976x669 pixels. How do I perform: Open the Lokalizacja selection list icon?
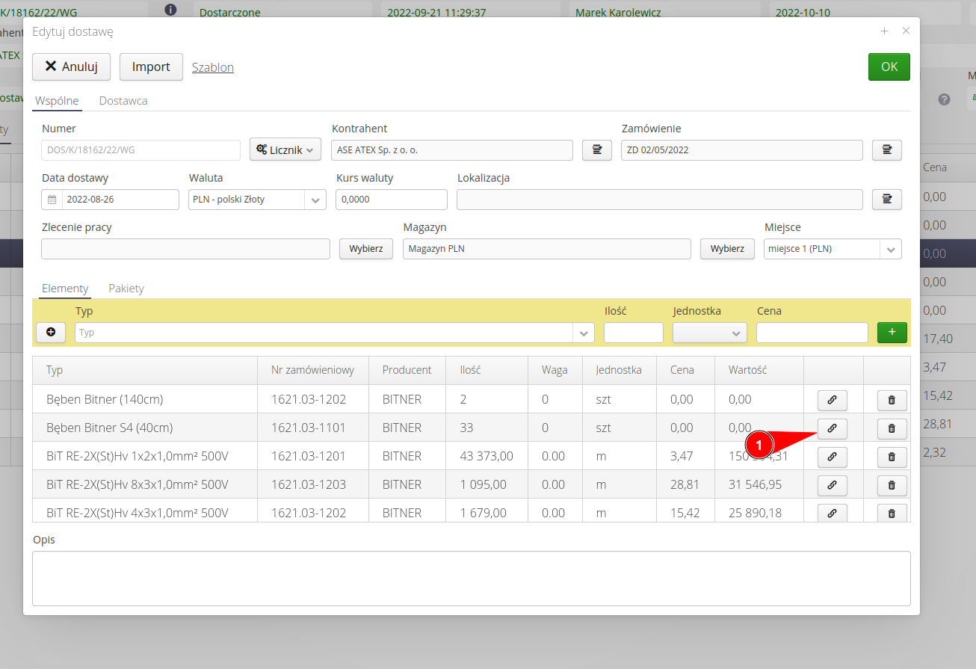coord(886,200)
